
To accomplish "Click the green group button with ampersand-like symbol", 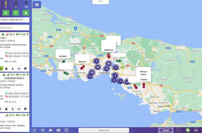I will [6, 13].
